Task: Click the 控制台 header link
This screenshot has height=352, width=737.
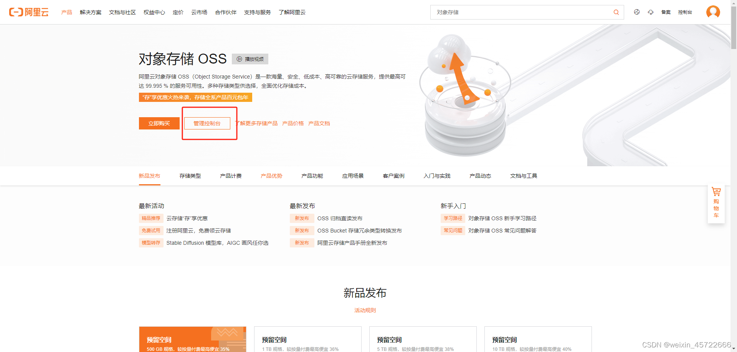Action: (685, 12)
